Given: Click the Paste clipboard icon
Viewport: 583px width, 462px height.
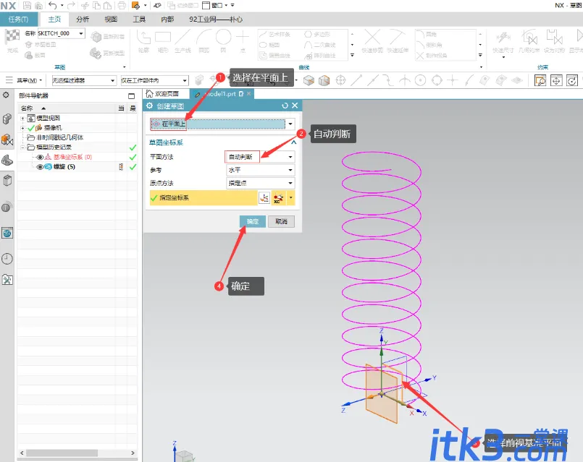Looking at the screenshot, I should pyautogui.click(x=107, y=6).
